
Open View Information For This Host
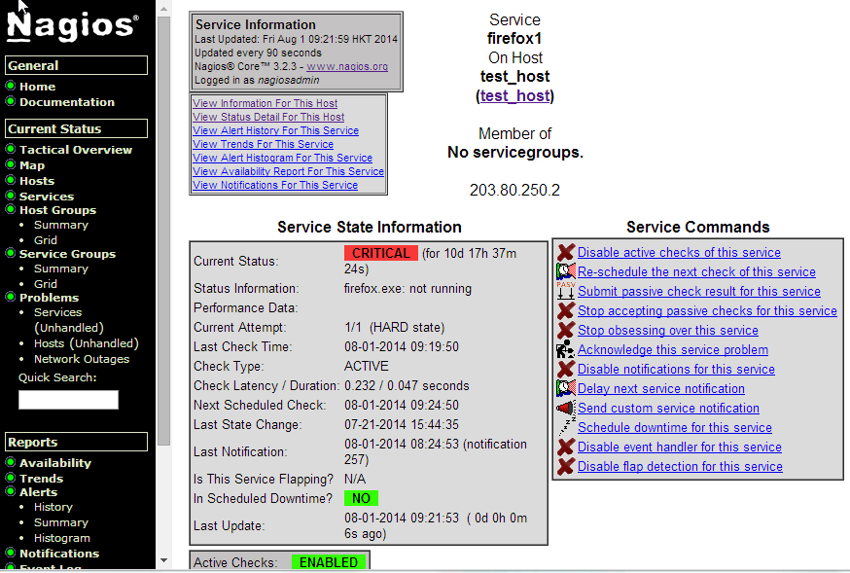[x=266, y=103]
